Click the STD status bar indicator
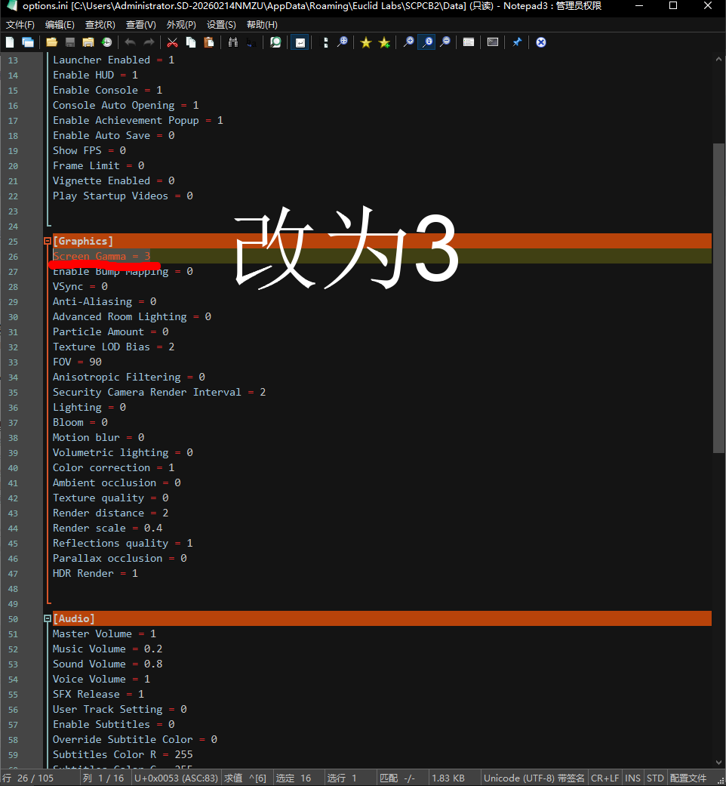The height and width of the screenshot is (786, 726). click(655, 778)
